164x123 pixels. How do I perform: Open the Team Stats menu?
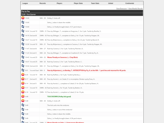(95, 3)
